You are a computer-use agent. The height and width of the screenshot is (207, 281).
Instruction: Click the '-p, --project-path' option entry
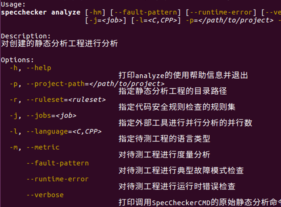(x=87, y=84)
